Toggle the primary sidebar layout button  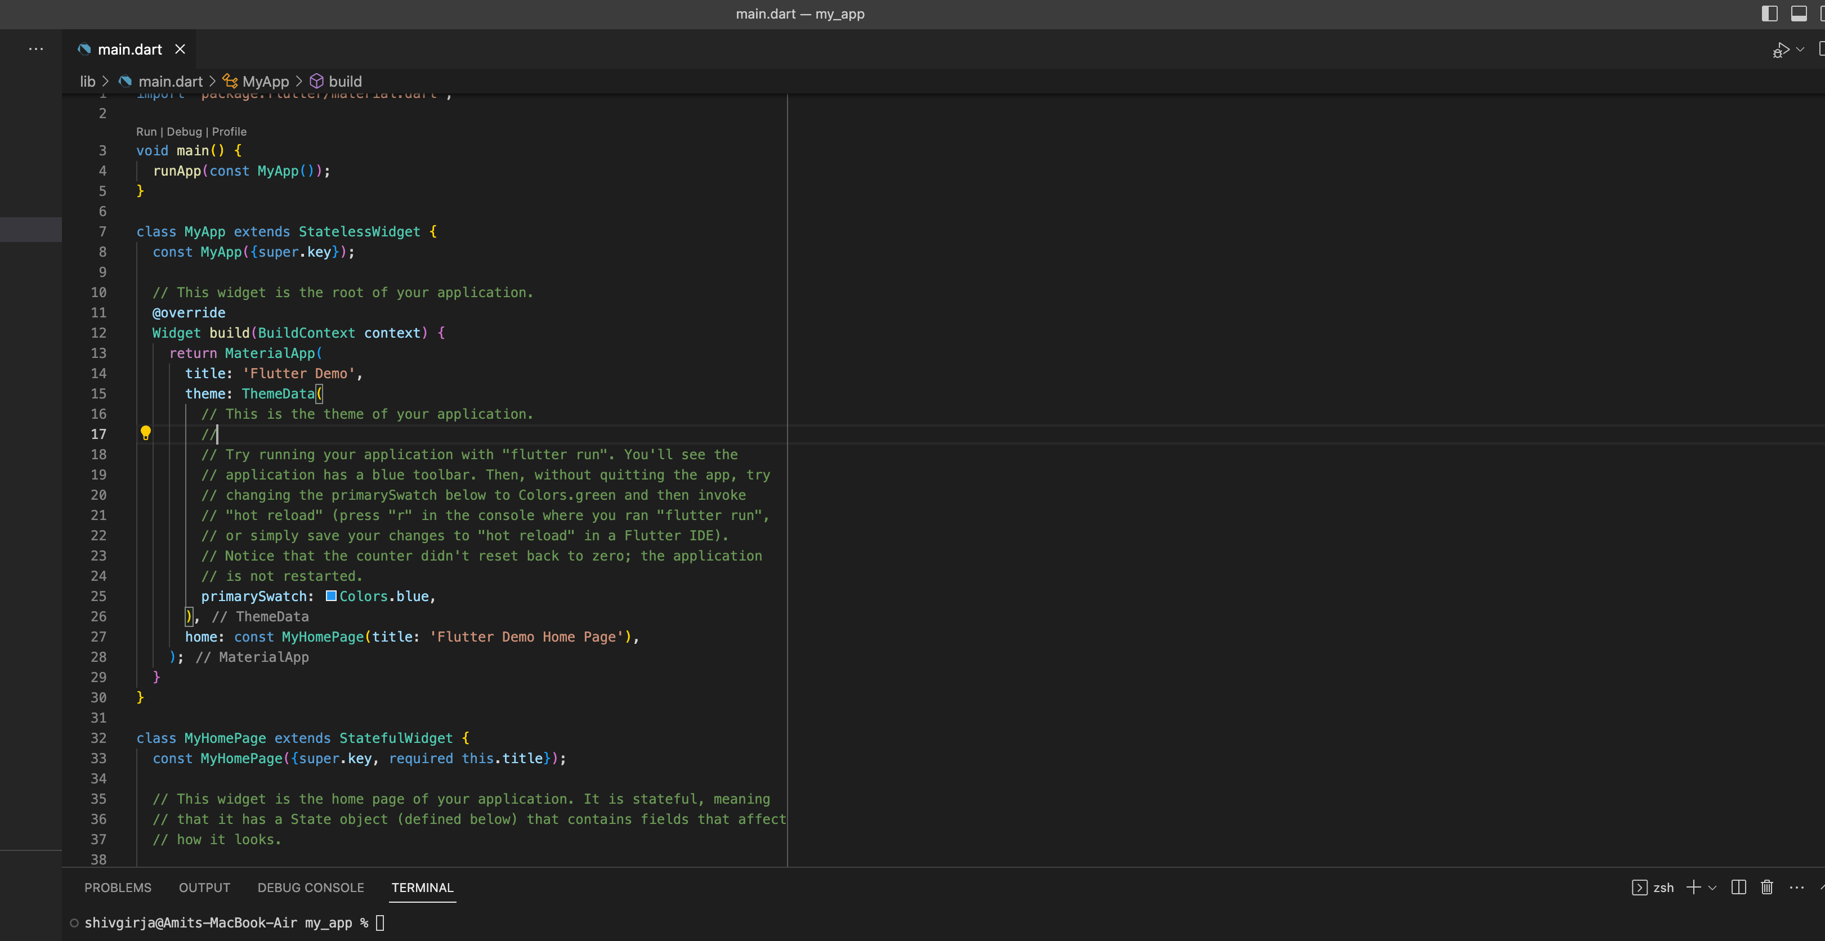[x=1769, y=14]
